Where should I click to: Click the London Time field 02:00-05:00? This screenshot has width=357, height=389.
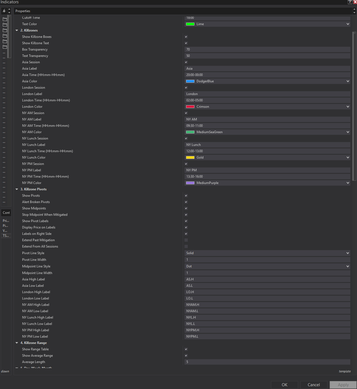tap(267, 100)
